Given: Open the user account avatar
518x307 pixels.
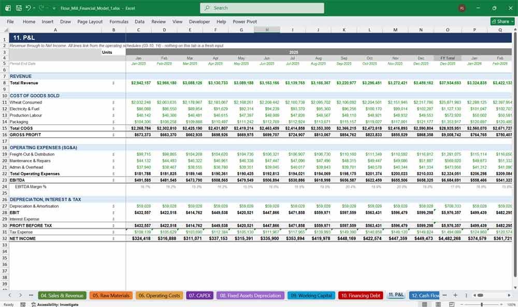Looking at the screenshot, I should click(x=462, y=8).
